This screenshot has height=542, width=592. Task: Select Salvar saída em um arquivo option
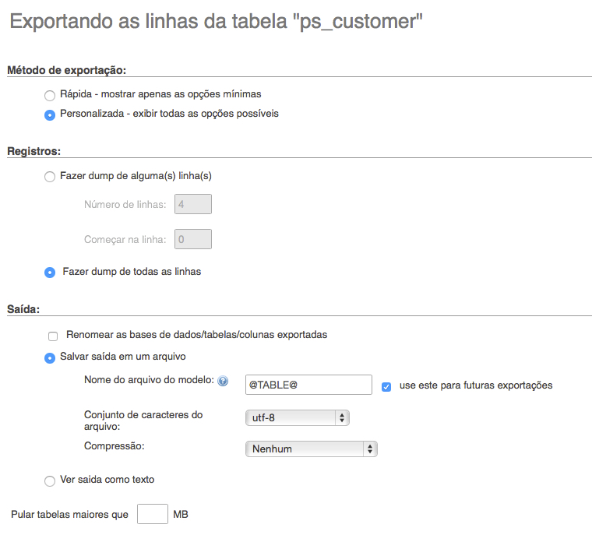coord(50,357)
